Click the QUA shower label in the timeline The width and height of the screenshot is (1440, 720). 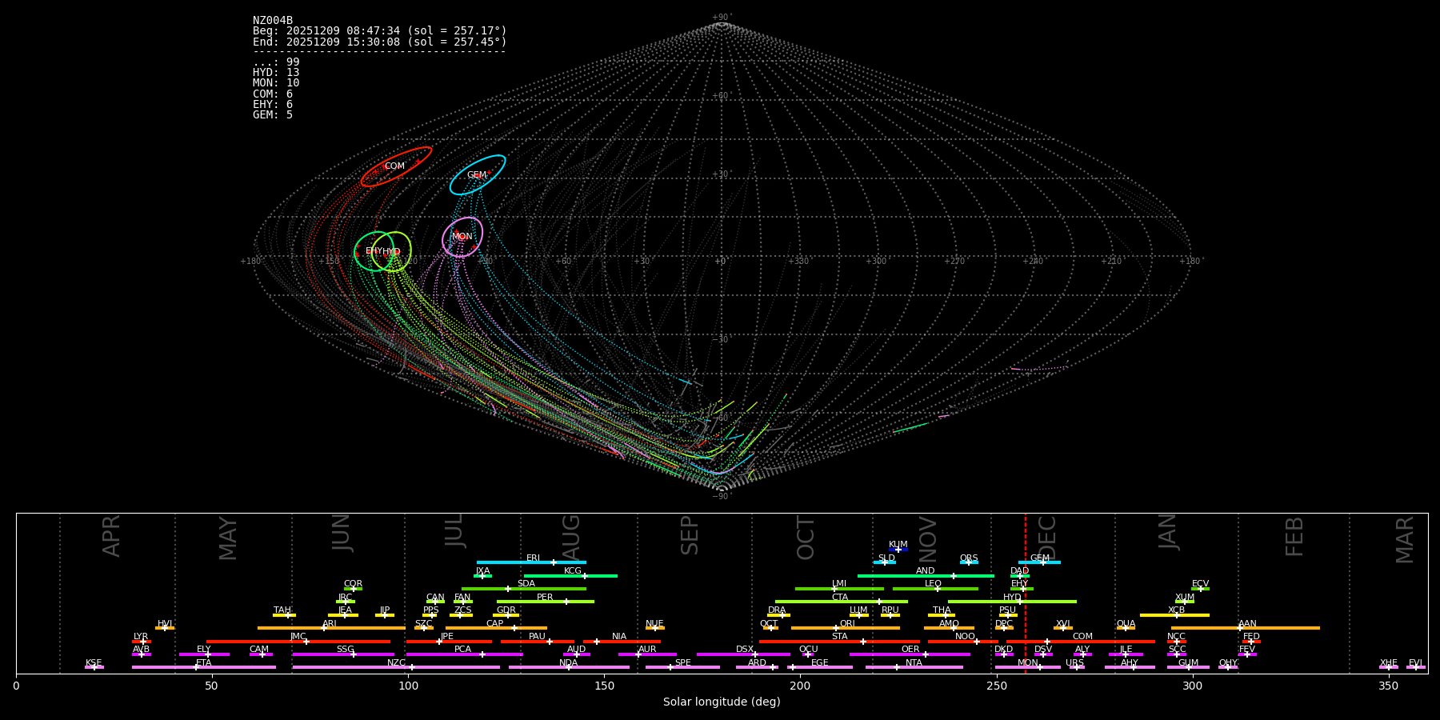pos(1126,624)
